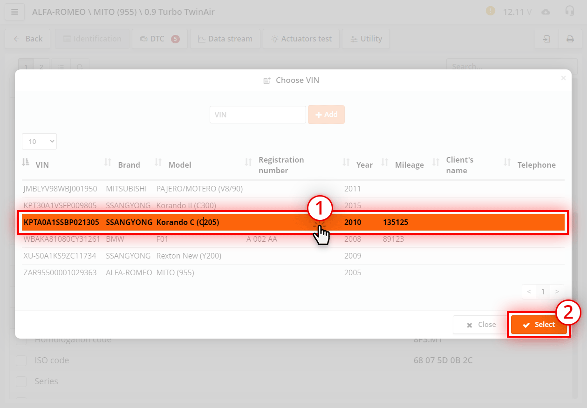Click inside the VIN input field

point(258,115)
